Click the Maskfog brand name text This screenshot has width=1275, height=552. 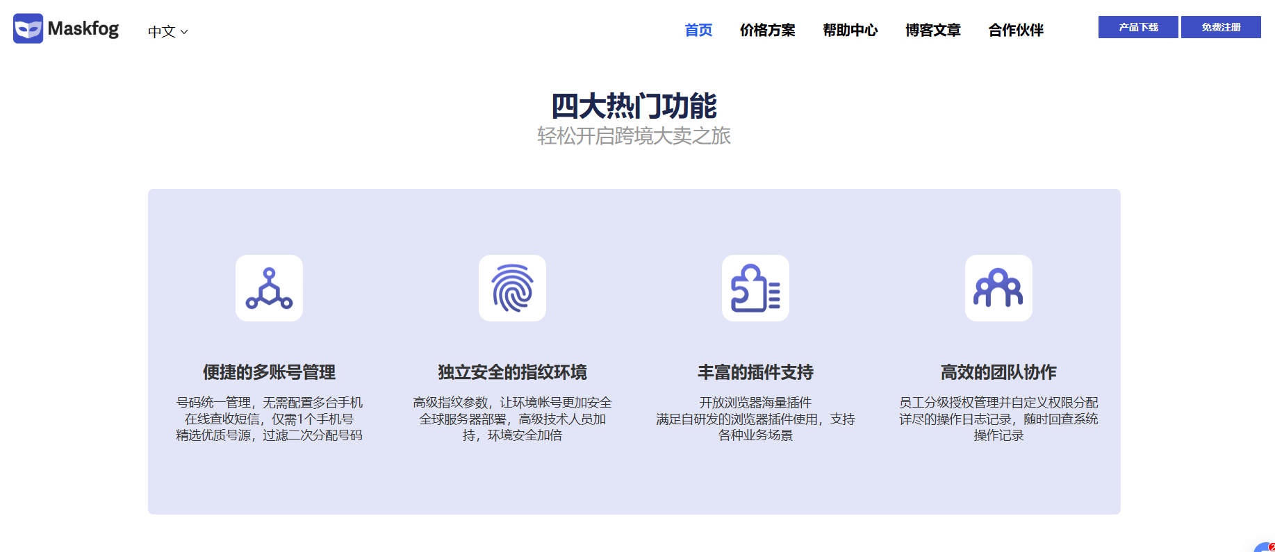(83, 28)
